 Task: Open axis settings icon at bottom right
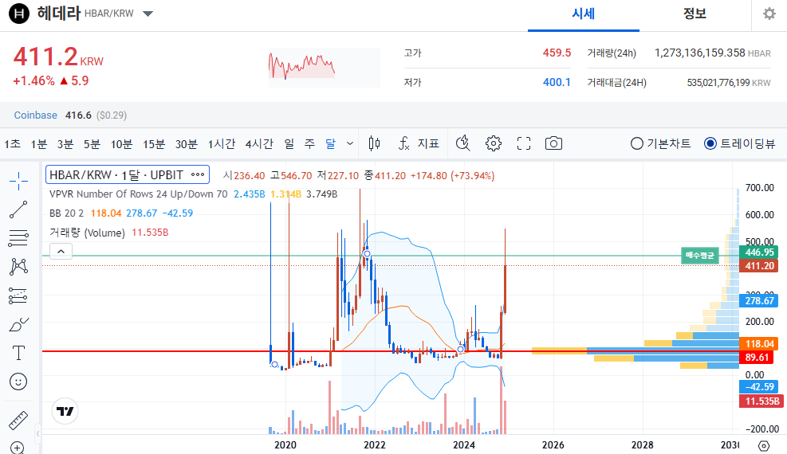[x=763, y=445]
